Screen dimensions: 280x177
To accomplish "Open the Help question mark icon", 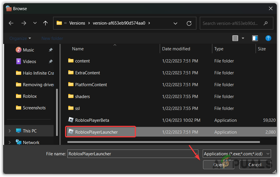I will pos(268,38).
